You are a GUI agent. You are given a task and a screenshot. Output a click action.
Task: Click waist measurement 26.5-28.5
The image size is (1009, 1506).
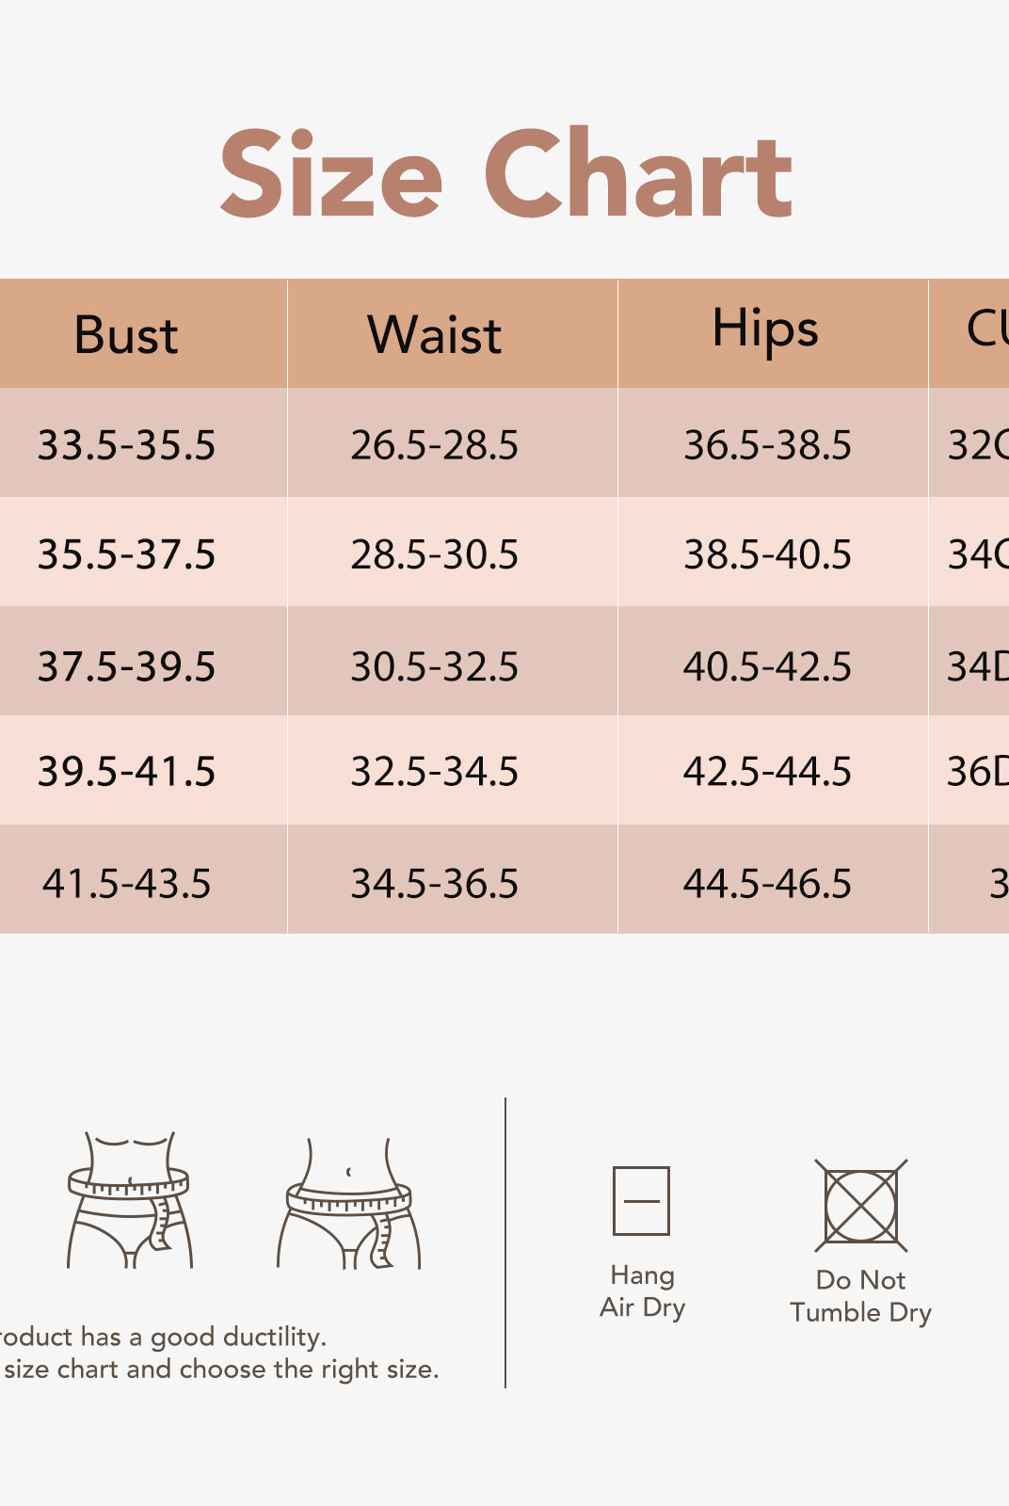pos(434,445)
